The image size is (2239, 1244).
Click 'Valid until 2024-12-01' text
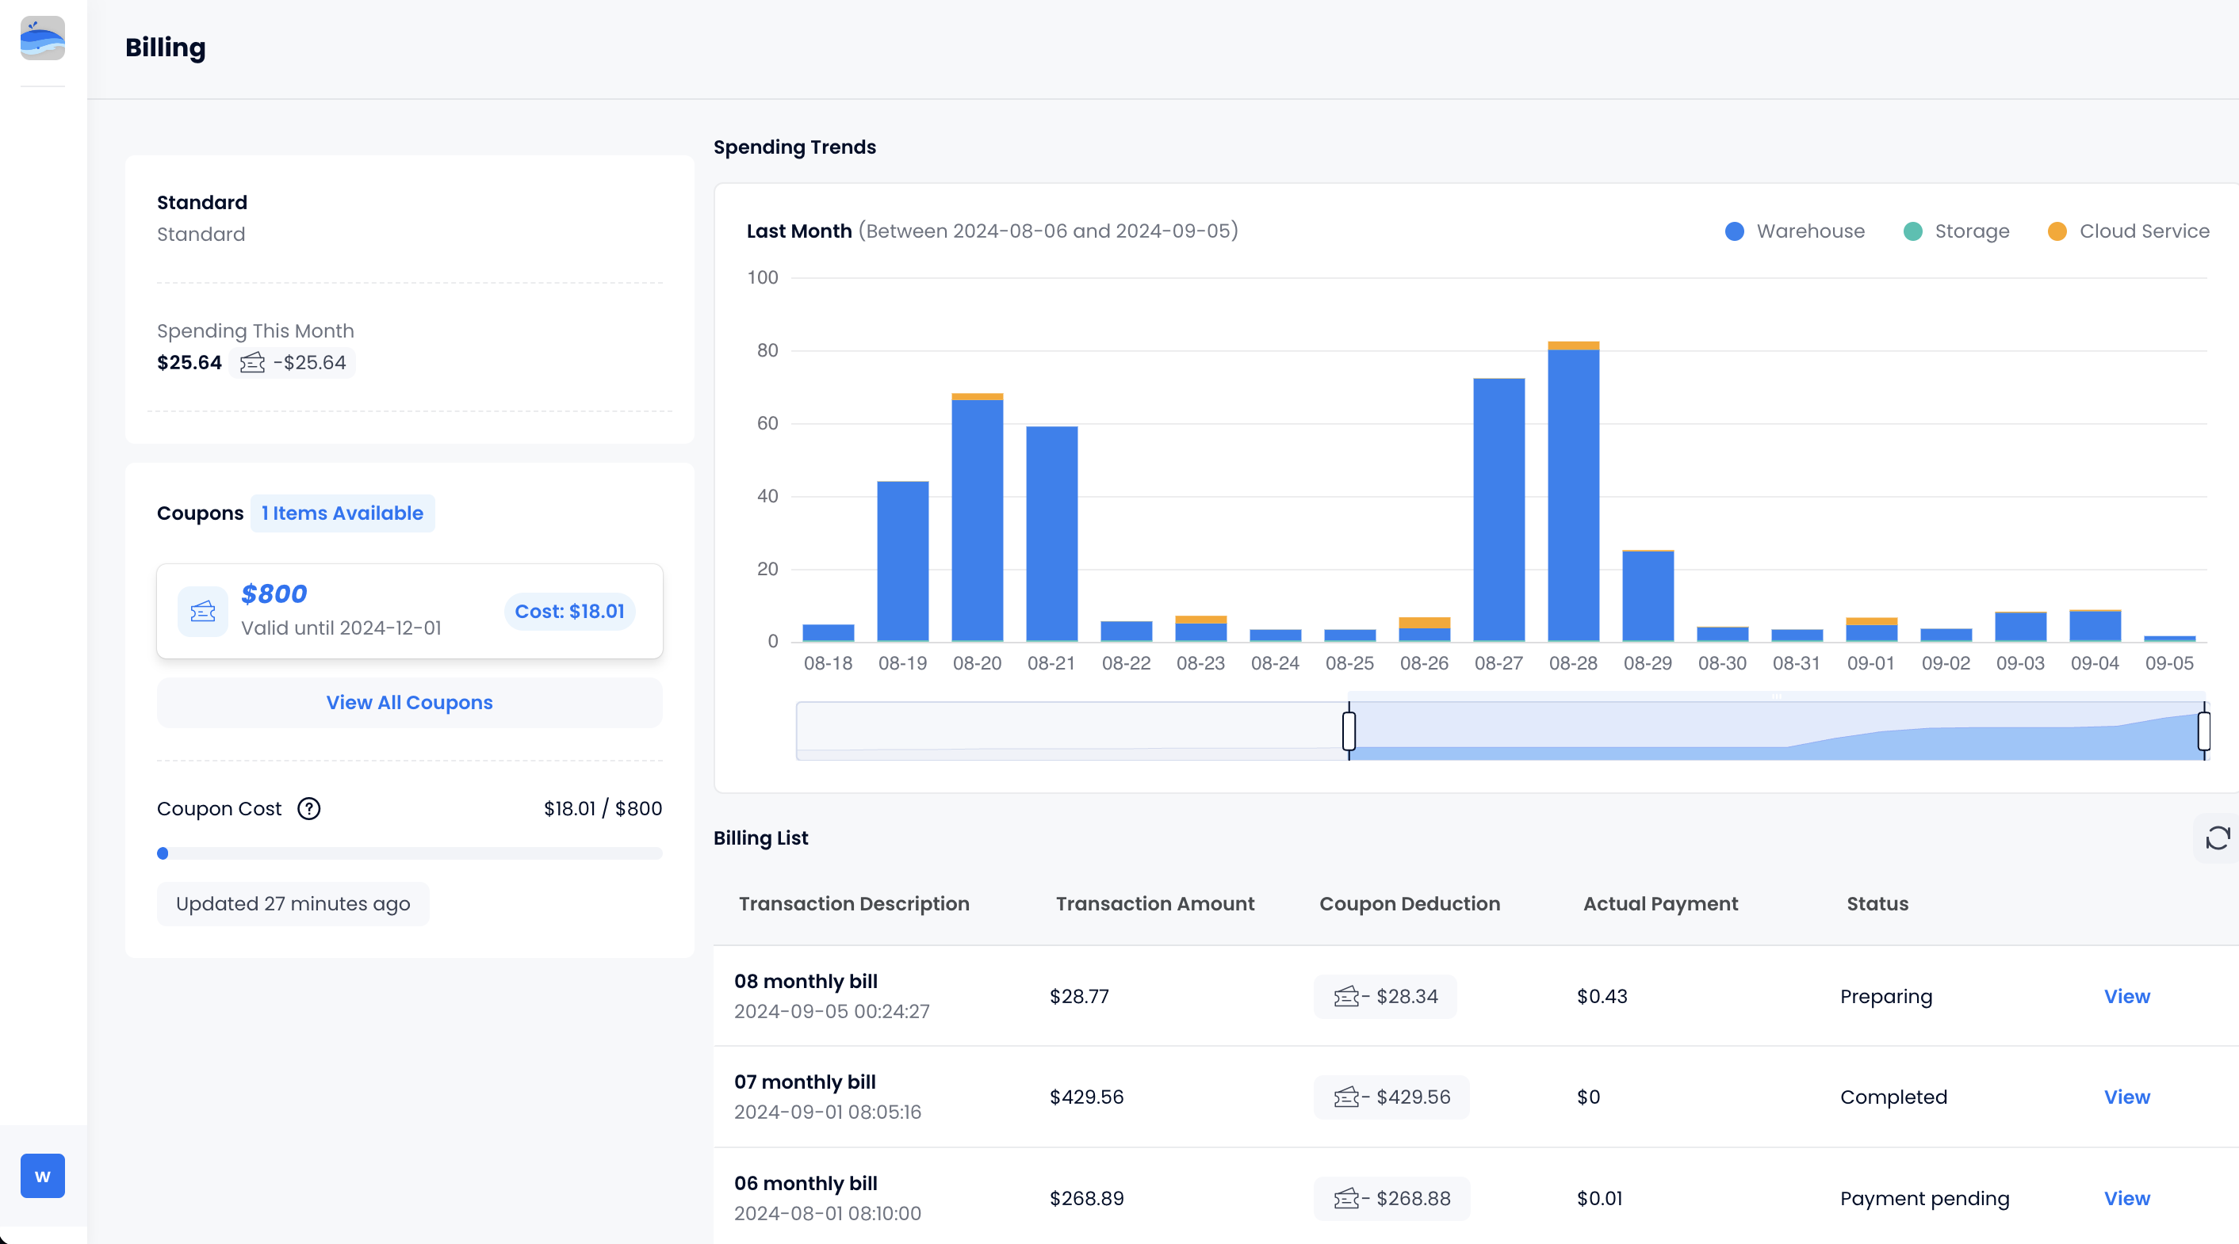click(x=341, y=628)
